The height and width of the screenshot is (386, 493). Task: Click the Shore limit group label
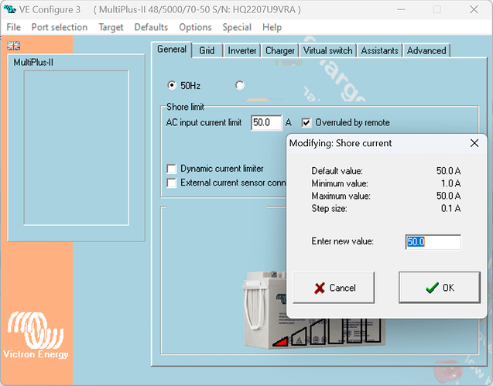185,107
